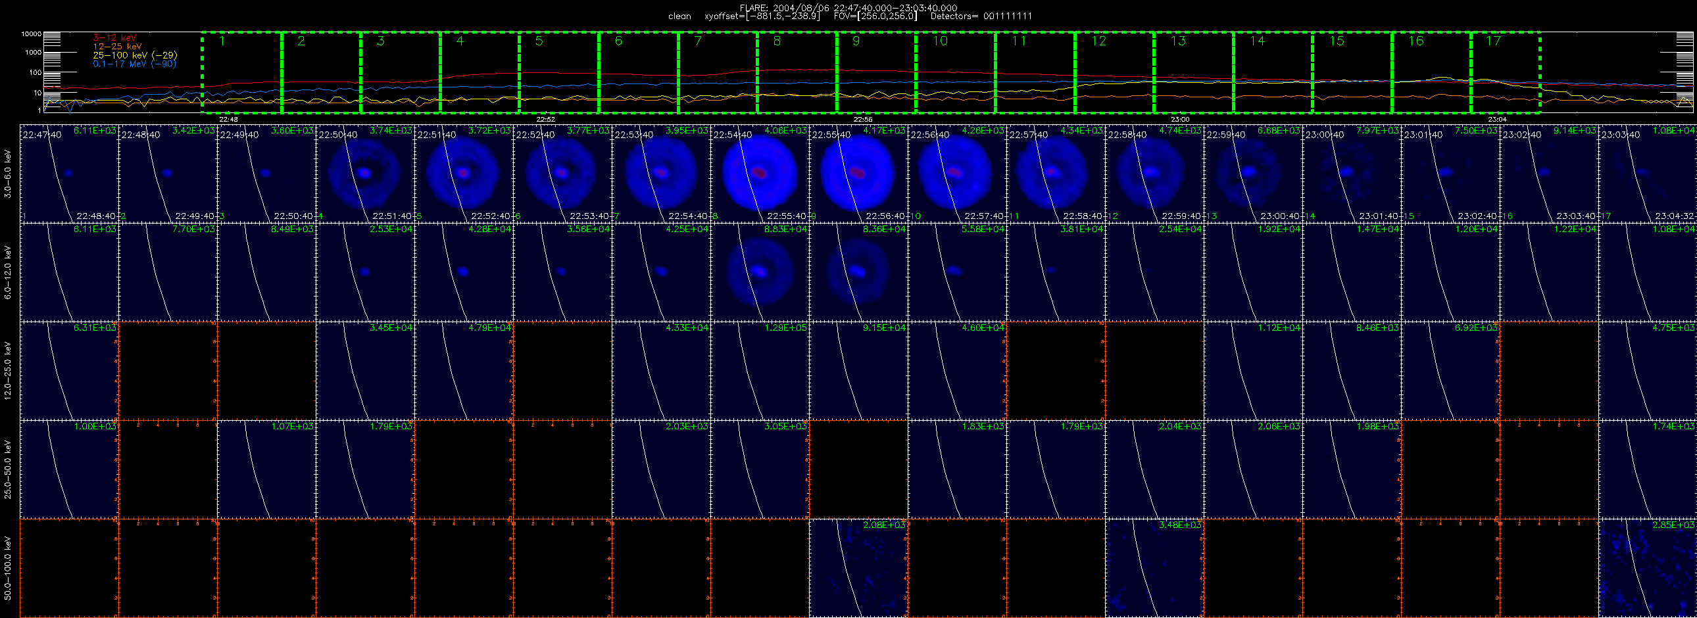Open the 12-25 keV image labeled 1.29E+05

click(x=760, y=371)
